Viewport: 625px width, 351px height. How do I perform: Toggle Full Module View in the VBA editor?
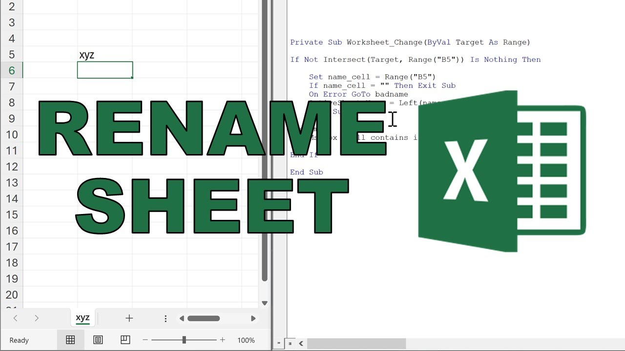[x=290, y=343]
